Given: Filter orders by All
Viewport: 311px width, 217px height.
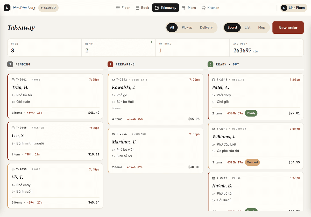Looking at the screenshot, I should pyautogui.click(x=172, y=27).
